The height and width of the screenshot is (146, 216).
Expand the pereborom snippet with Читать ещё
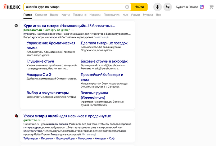coord(102,37)
